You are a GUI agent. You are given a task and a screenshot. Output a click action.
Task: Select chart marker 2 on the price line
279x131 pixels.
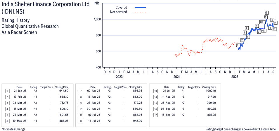click(242, 40)
